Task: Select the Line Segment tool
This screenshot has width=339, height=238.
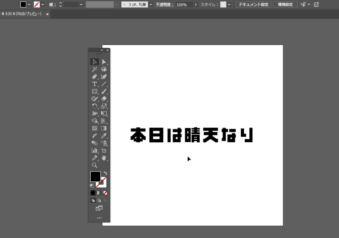Action: (x=104, y=84)
